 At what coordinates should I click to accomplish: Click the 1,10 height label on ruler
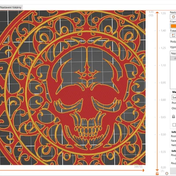click(163, 65)
